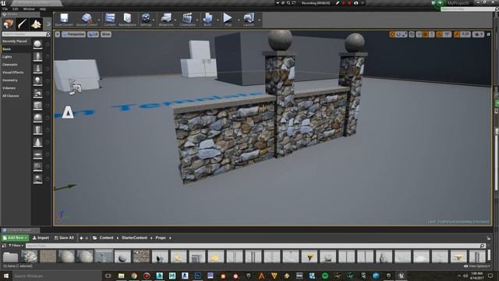499x281 pixels.
Task: Open the Content Browser Filters menu
Action: point(16,246)
